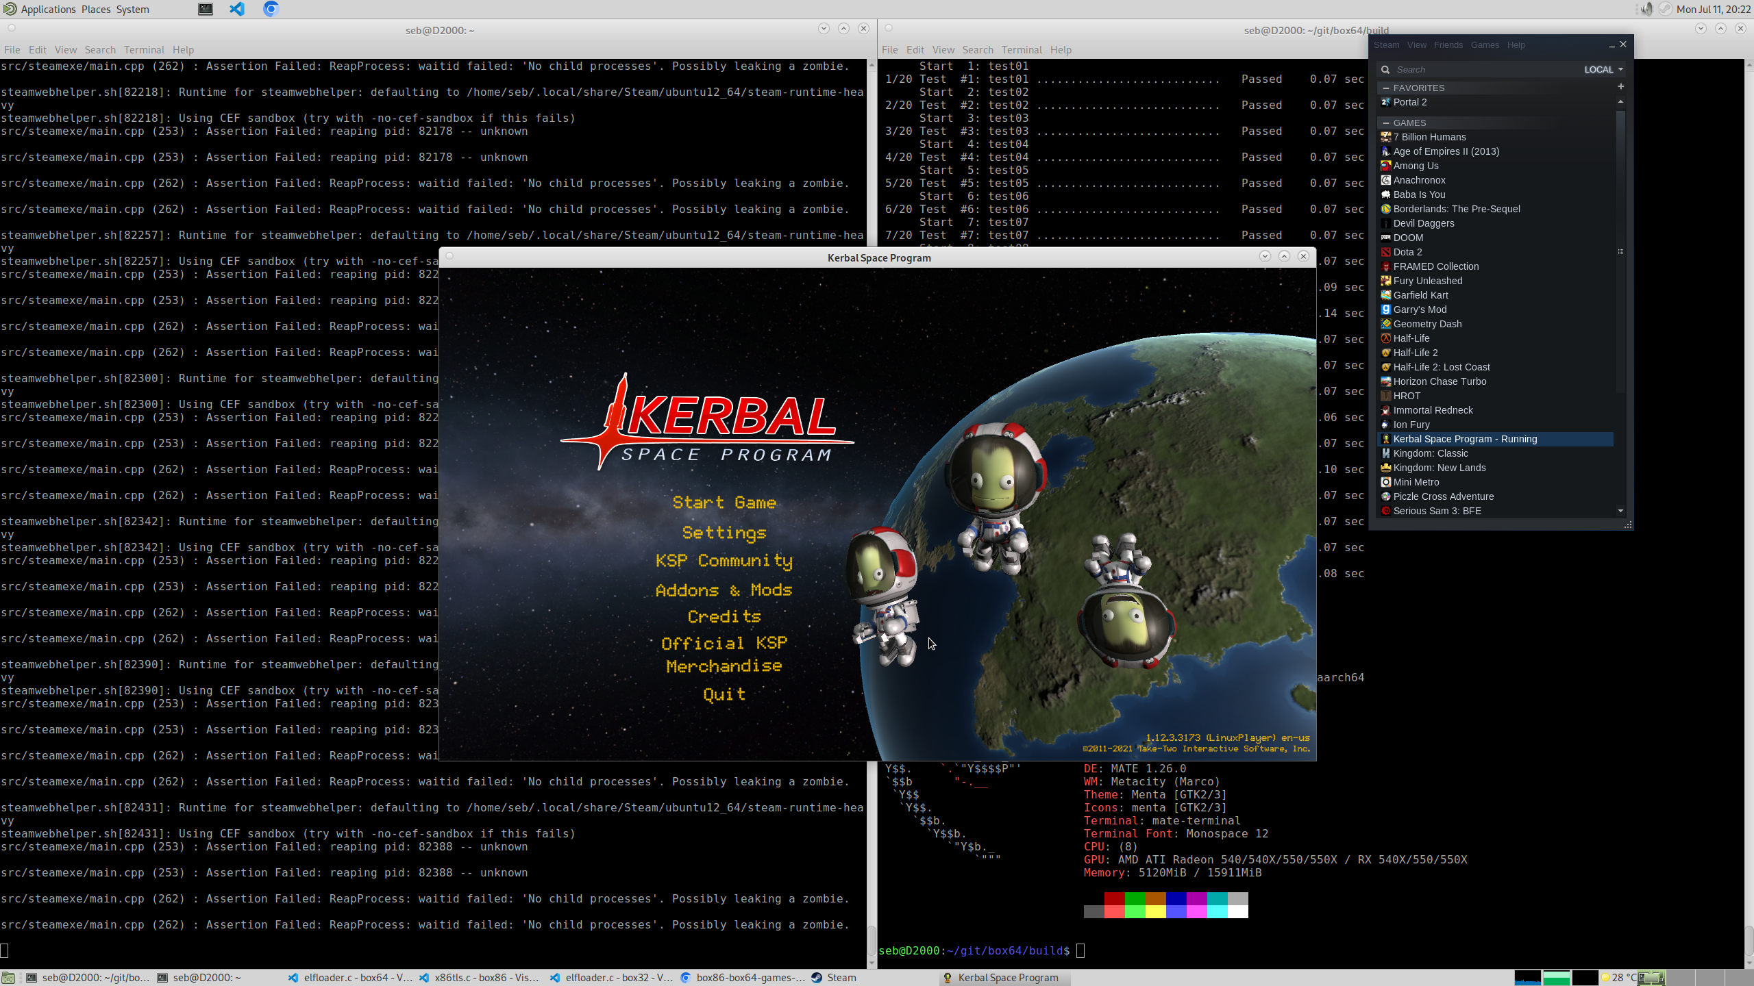
Task: Open the Friends menu in Steam
Action: pyautogui.click(x=1448, y=45)
